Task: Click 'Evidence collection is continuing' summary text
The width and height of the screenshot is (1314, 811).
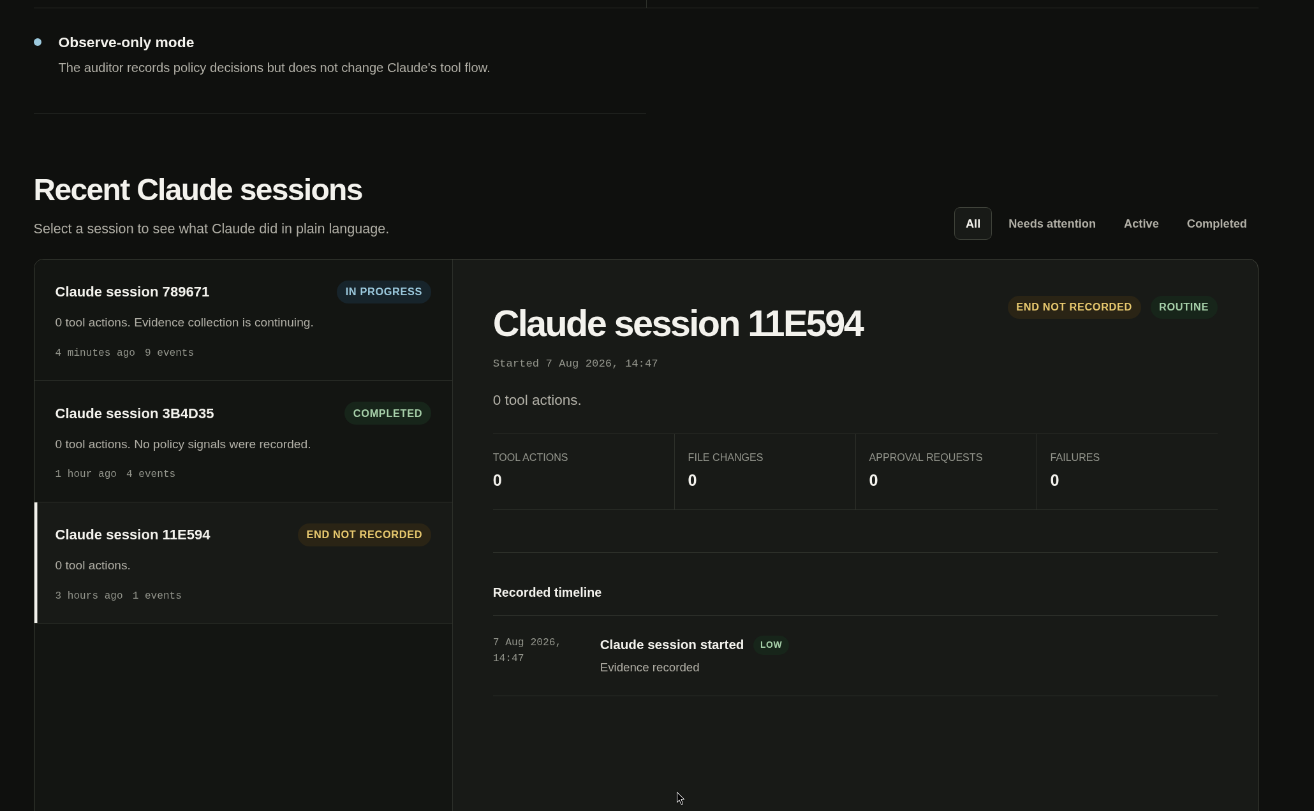Action: pyautogui.click(x=223, y=323)
